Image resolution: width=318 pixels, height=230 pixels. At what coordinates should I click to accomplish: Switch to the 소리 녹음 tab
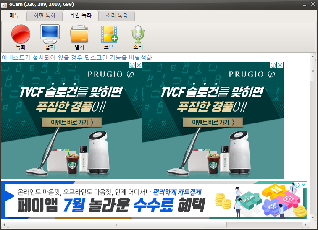coord(117,16)
